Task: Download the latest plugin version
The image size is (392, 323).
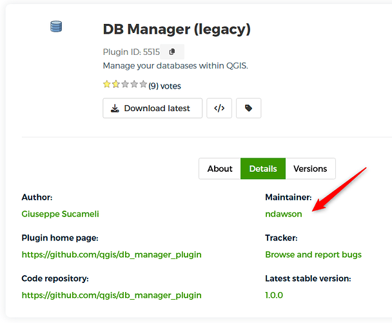Action: [153, 109]
